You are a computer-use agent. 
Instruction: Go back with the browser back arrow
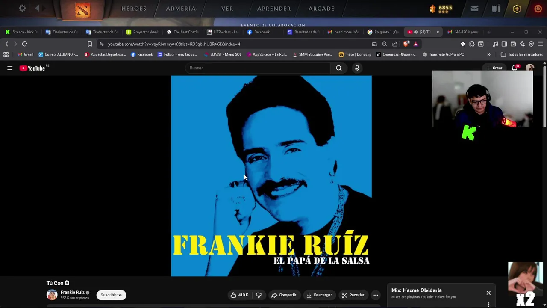coord(6,44)
